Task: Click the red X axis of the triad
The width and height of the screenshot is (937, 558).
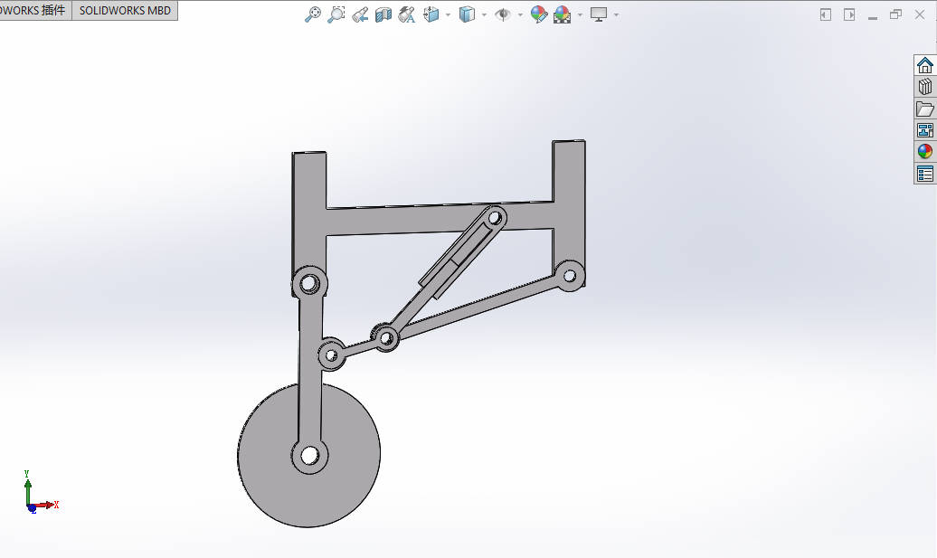Action: 44,506
